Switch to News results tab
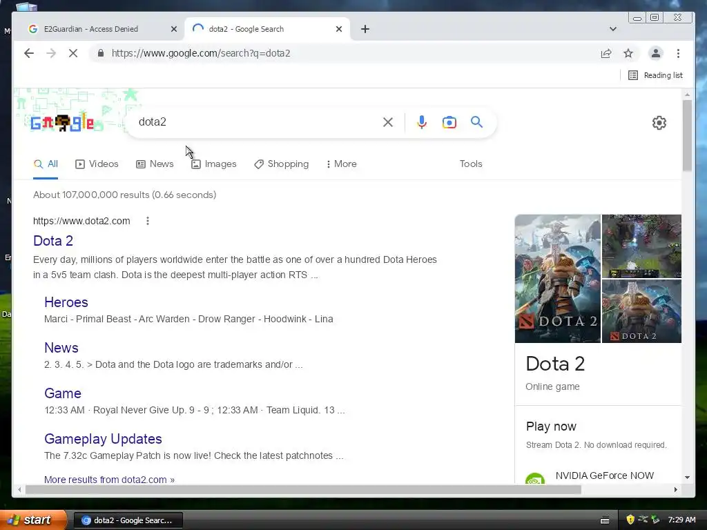 [155, 164]
